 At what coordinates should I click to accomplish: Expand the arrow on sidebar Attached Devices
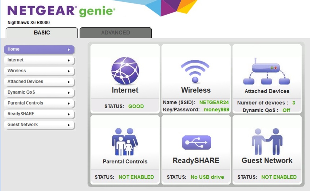[x=69, y=82]
